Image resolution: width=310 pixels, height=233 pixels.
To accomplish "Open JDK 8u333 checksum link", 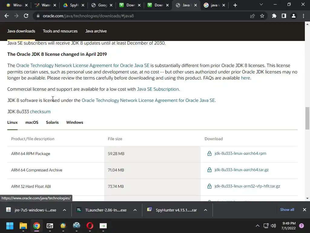I will (x=40, y=112).
